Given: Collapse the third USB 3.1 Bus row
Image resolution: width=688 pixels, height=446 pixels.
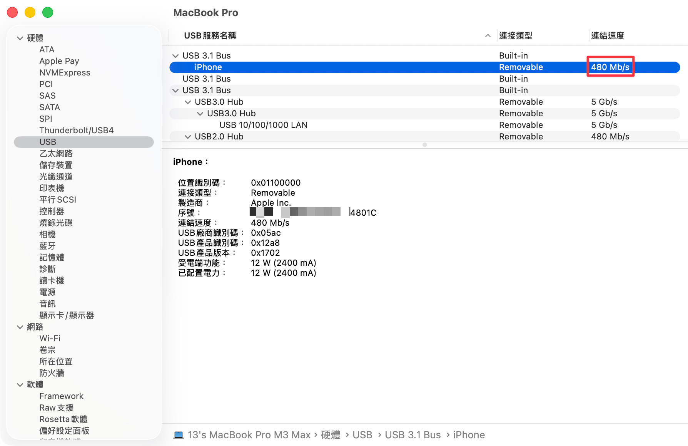Looking at the screenshot, I should (175, 91).
